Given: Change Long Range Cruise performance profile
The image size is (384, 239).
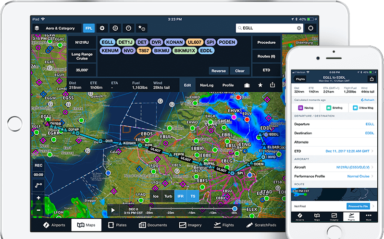Looking at the screenshot, I should [82, 56].
